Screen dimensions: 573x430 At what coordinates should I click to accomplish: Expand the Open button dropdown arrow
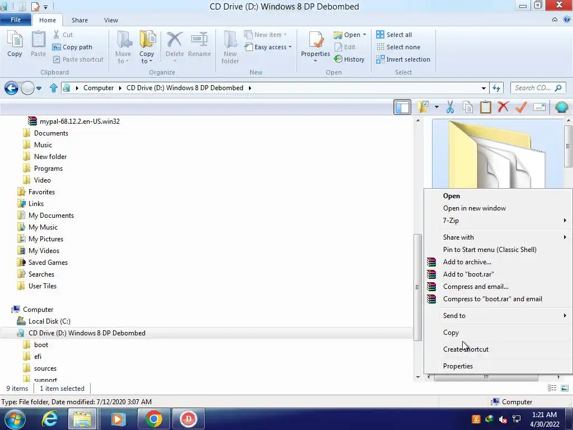pyautogui.click(x=364, y=35)
